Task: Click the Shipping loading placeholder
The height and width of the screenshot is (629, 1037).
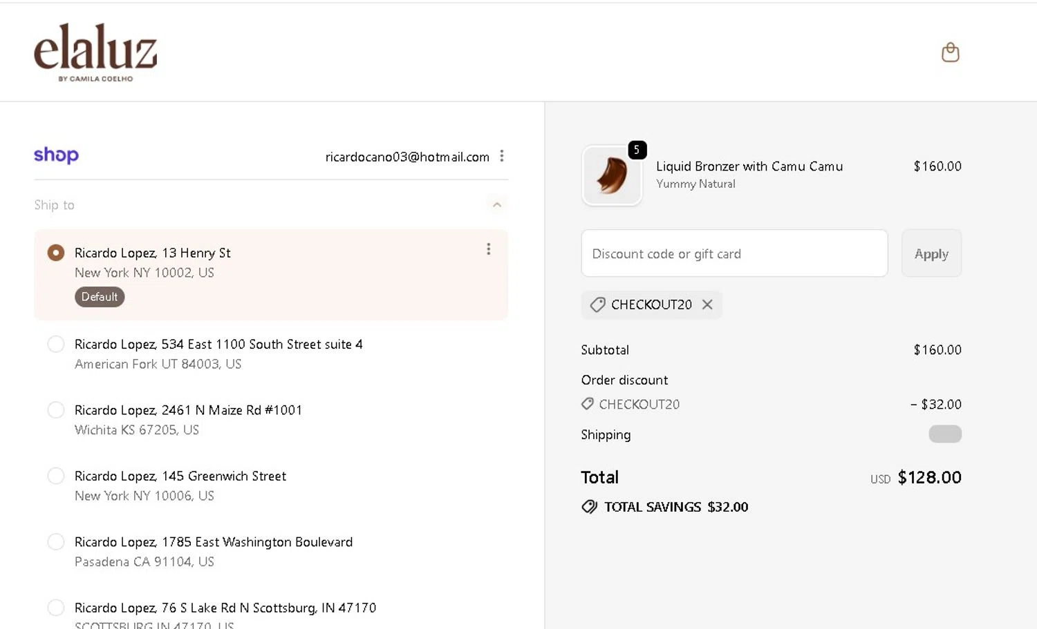Action: pos(945,434)
